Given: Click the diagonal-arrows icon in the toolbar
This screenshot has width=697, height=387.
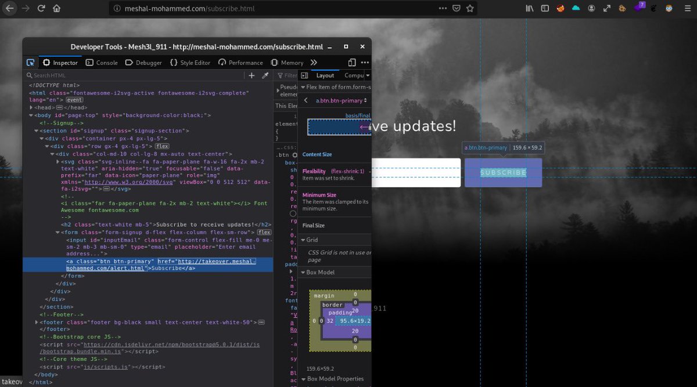Looking at the screenshot, I should point(607,9).
